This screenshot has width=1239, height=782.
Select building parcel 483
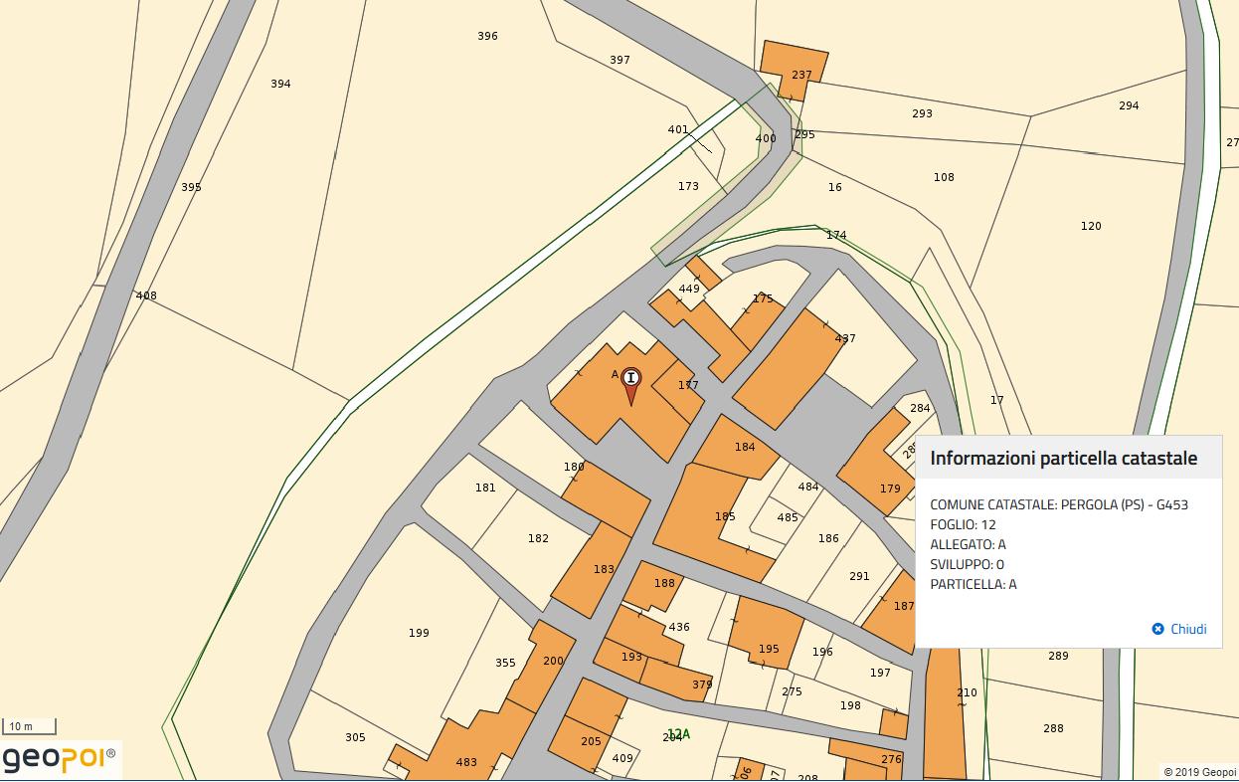[466, 753]
